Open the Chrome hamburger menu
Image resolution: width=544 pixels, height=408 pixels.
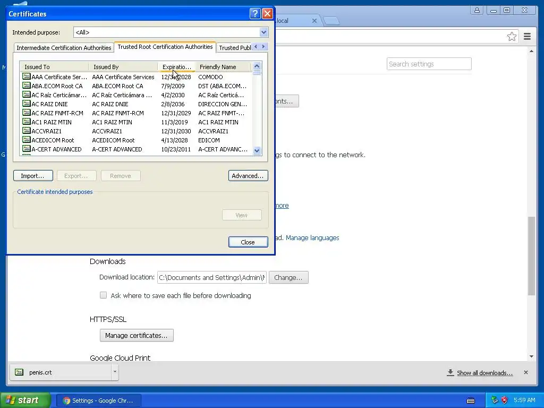(527, 37)
